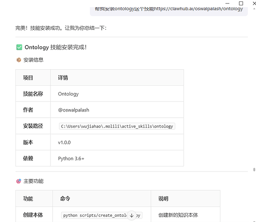Maximize the application window
The width and height of the screenshot is (256, 222).
click(x=241, y=3)
